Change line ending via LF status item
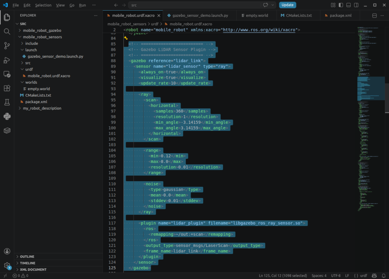 point(347,276)
